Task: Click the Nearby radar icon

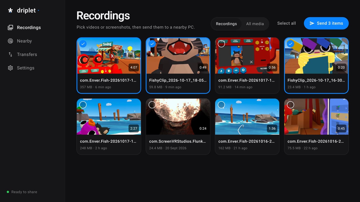Action: coord(10,41)
